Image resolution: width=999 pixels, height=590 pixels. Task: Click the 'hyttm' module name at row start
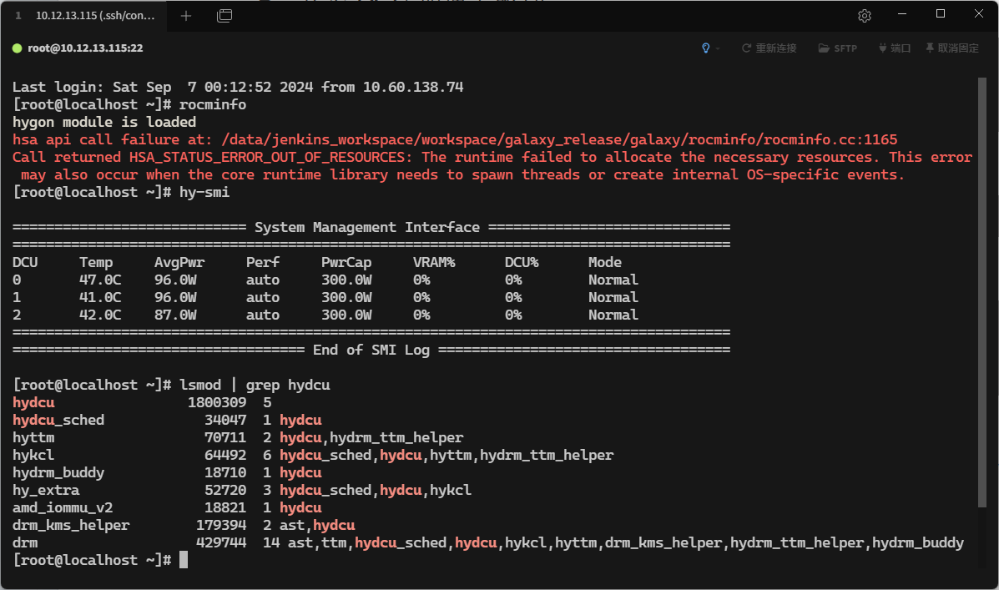coord(33,438)
